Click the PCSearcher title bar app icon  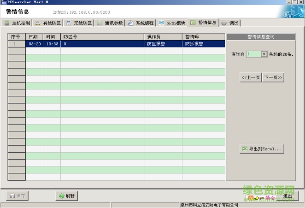coord(4,2)
